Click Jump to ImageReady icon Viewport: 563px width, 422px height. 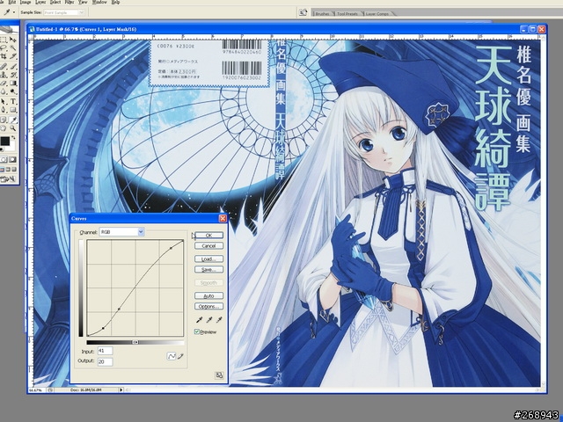coord(8,178)
